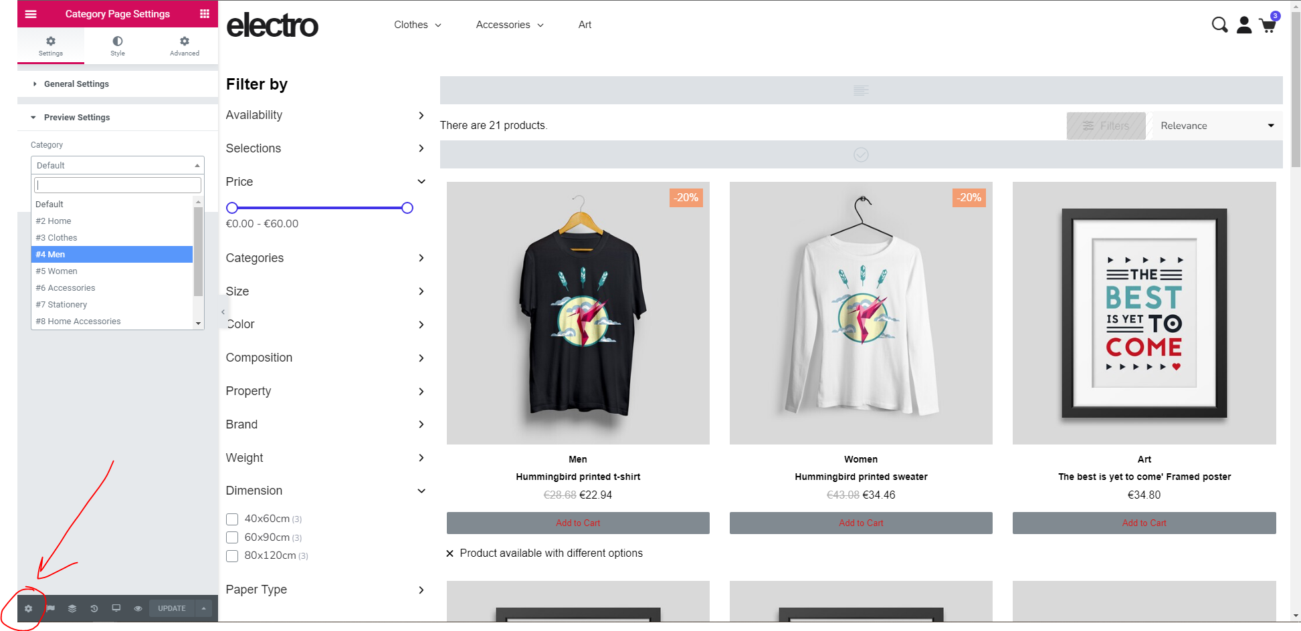Open the Navigator layers panel

coord(72,608)
